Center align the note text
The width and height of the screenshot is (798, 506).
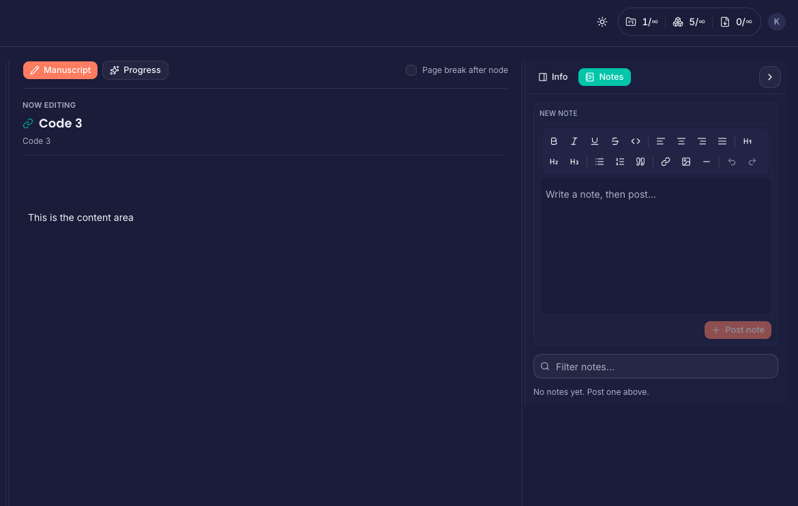[x=681, y=141]
